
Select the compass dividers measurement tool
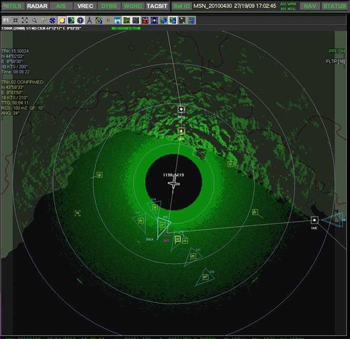90,21
